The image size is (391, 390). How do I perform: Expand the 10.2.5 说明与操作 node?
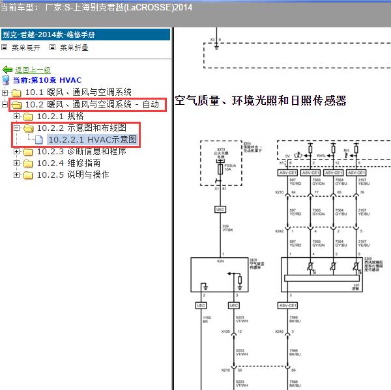coord(16,174)
